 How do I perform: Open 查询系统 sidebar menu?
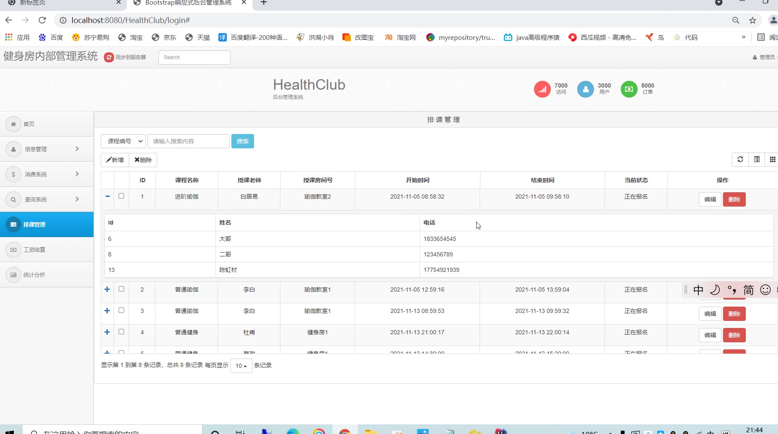[47, 199]
